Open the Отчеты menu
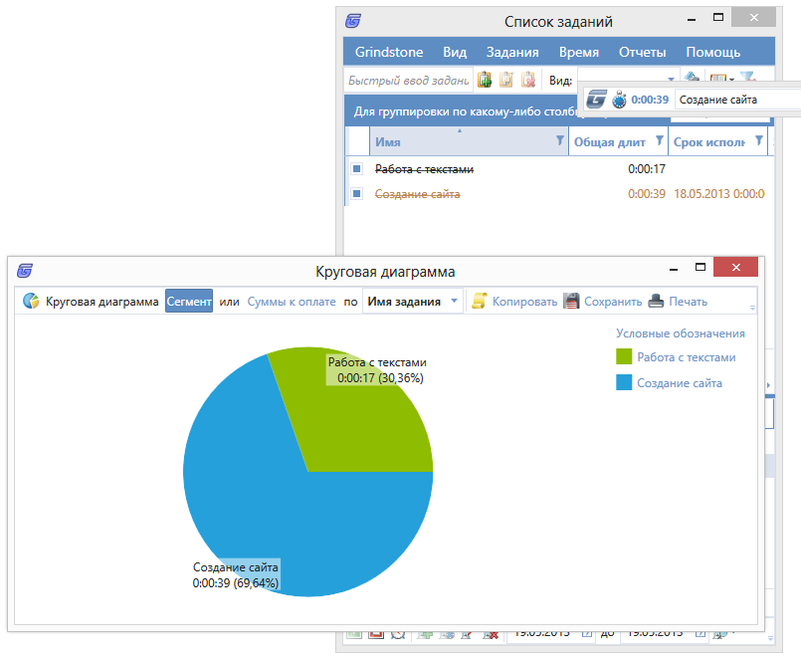The width and height of the screenshot is (801, 659). [x=642, y=52]
